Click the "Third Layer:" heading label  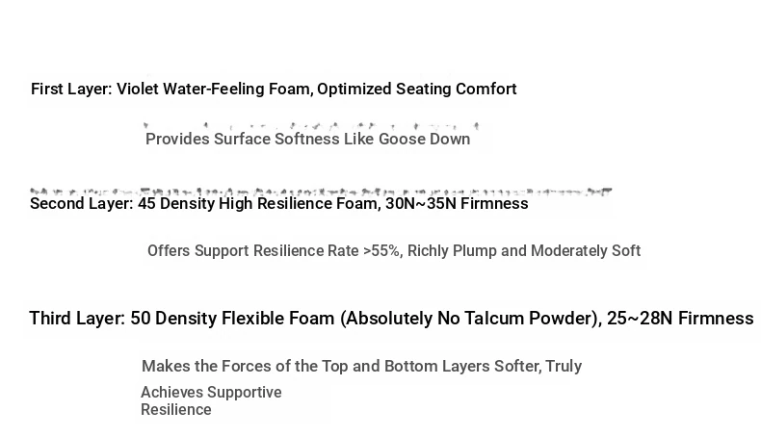[77, 319]
